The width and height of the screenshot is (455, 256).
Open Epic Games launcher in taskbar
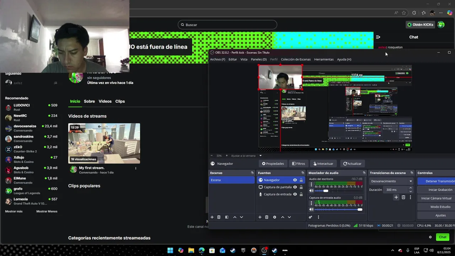point(243,250)
